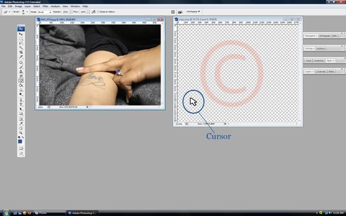The height and width of the screenshot is (216, 346).
Task: Select the Type tool
Action: tap(21, 105)
